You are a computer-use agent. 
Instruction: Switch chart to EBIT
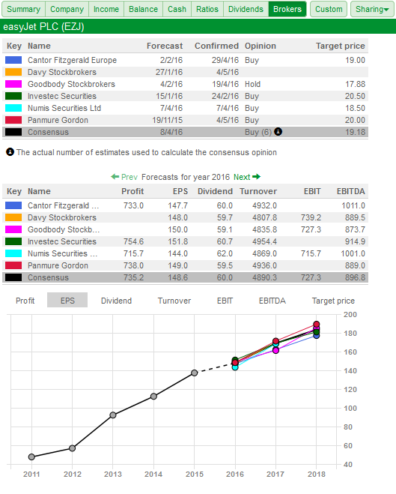click(225, 301)
